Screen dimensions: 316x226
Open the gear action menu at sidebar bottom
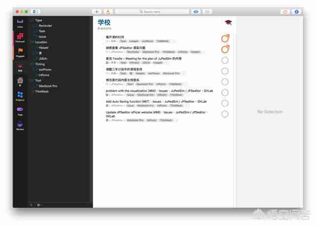pyautogui.click(x=39, y=205)
